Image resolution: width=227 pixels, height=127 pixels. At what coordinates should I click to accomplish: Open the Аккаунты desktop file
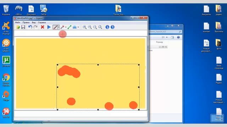tap(206, 10)
